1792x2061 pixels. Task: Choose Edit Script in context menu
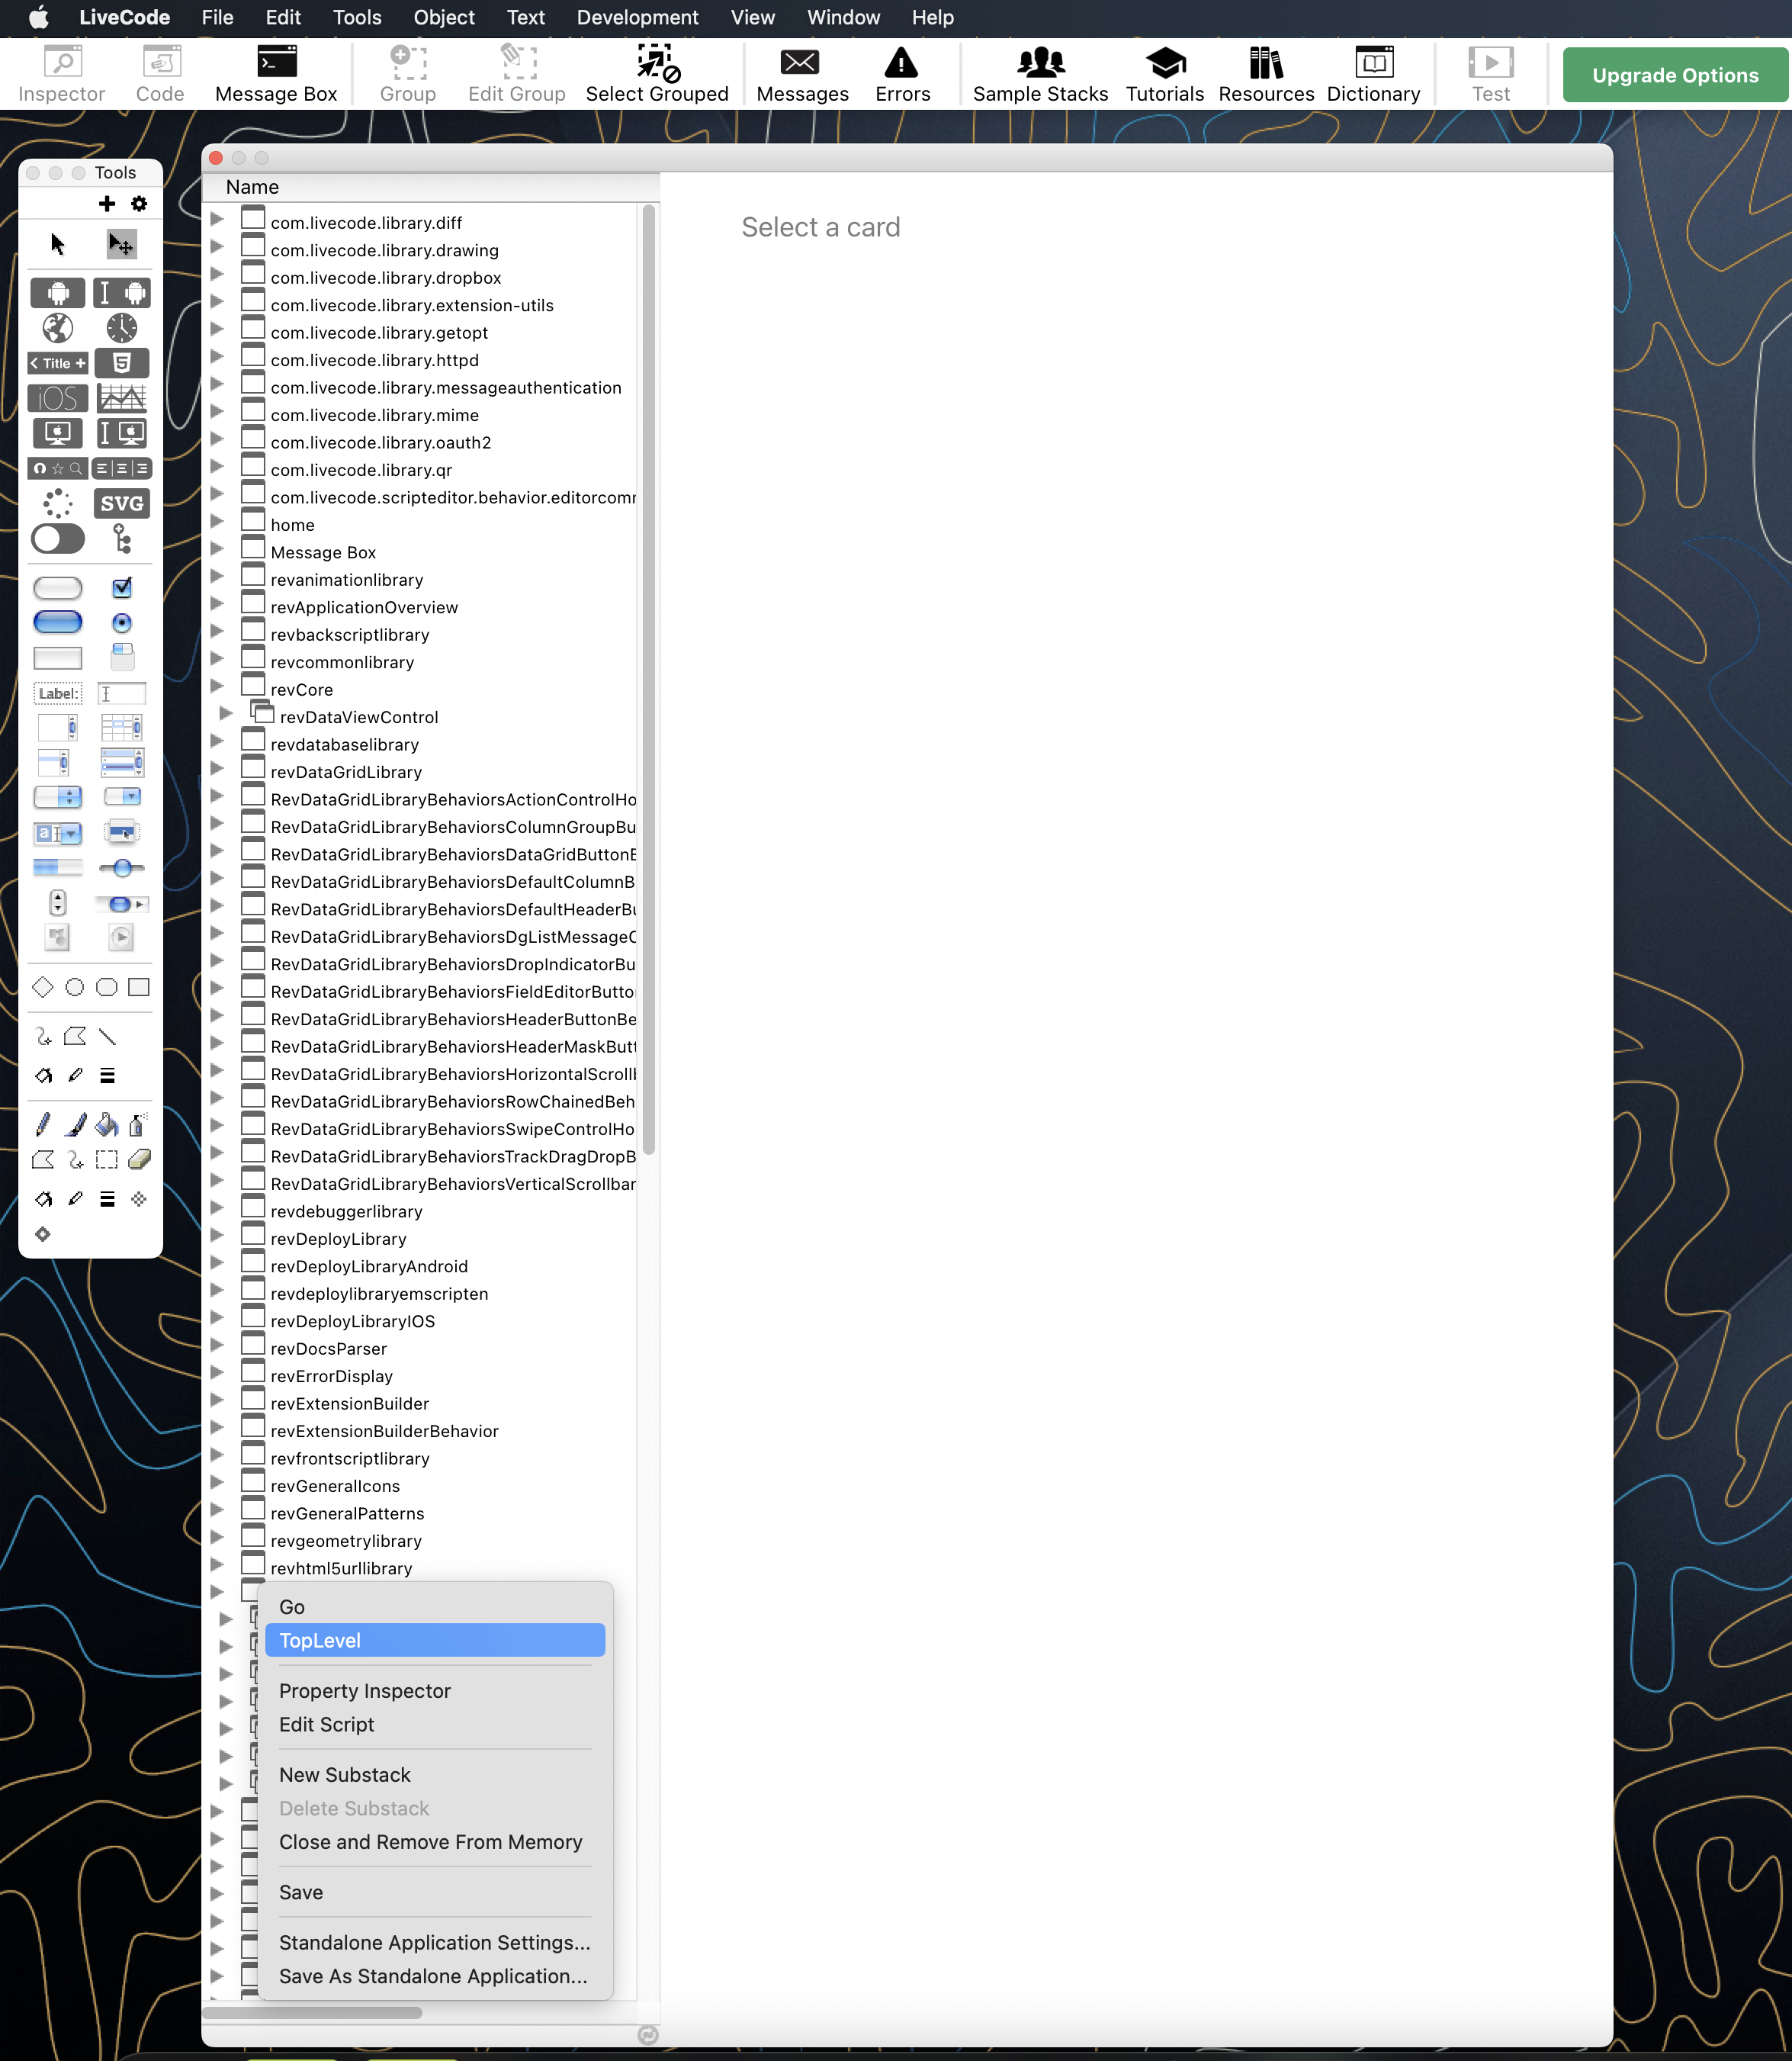(x=435, y=1725)
